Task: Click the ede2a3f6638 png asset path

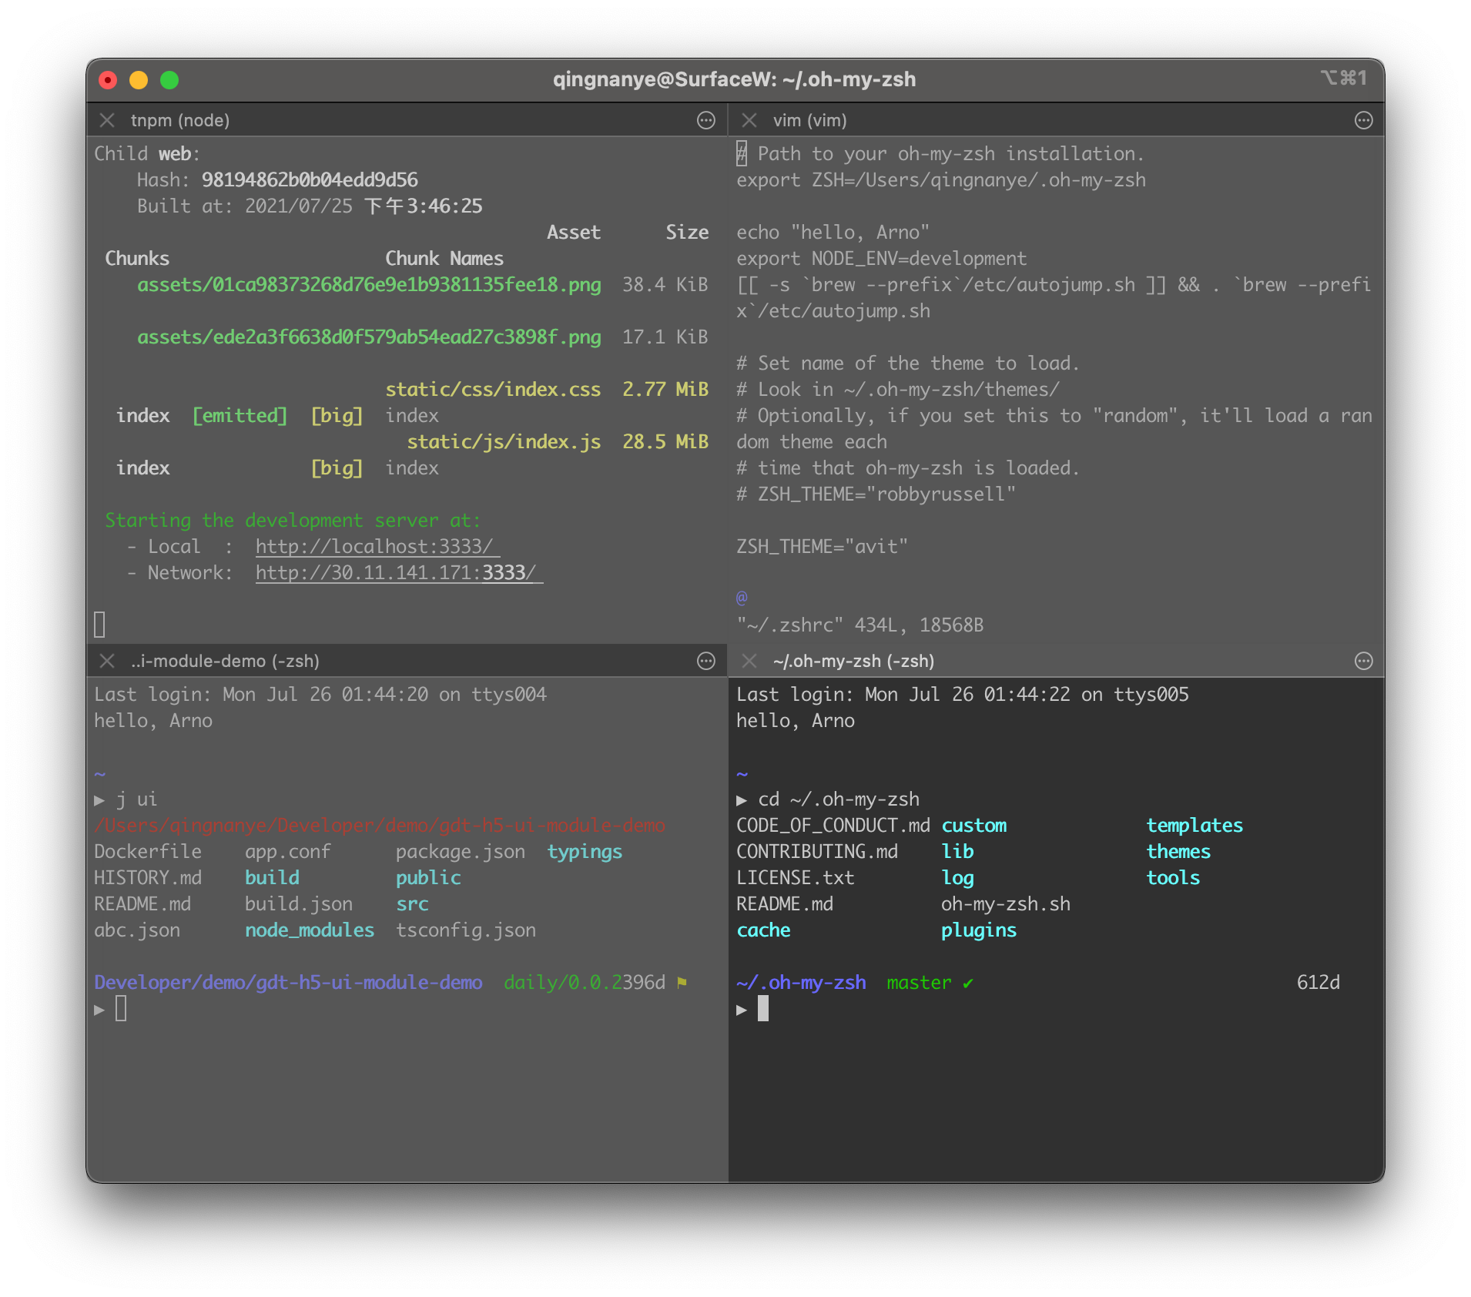Action: [x=369, y=337]
